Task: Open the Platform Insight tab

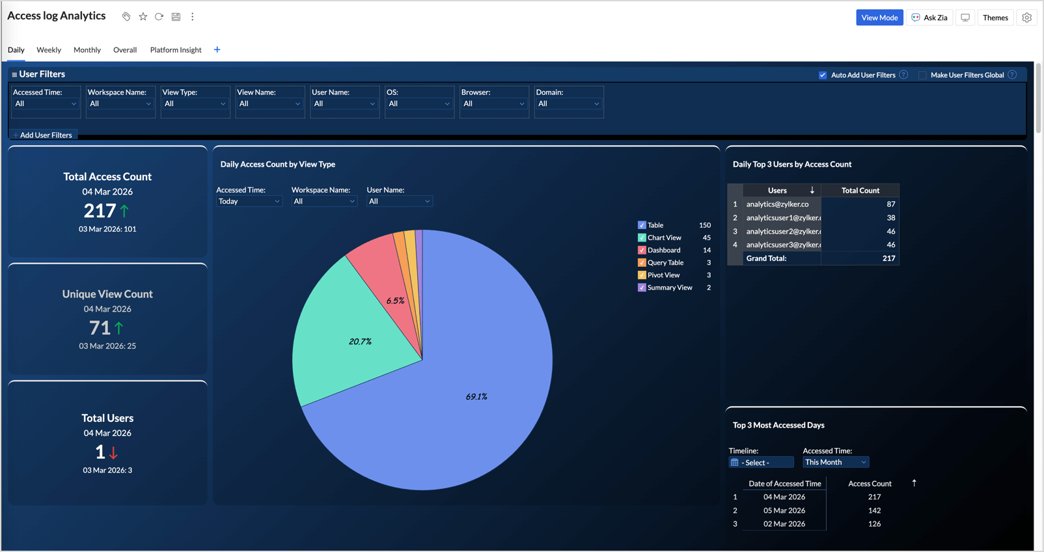Action: pyautogui.click(x=176, y=49)
